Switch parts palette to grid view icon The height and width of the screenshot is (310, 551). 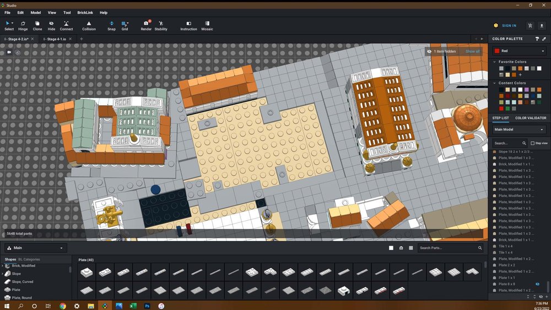tap(411, 248)
